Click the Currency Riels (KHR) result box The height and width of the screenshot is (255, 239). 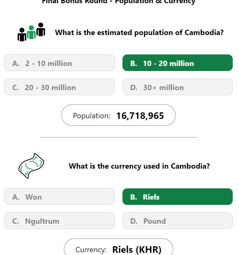pos(118,247)
